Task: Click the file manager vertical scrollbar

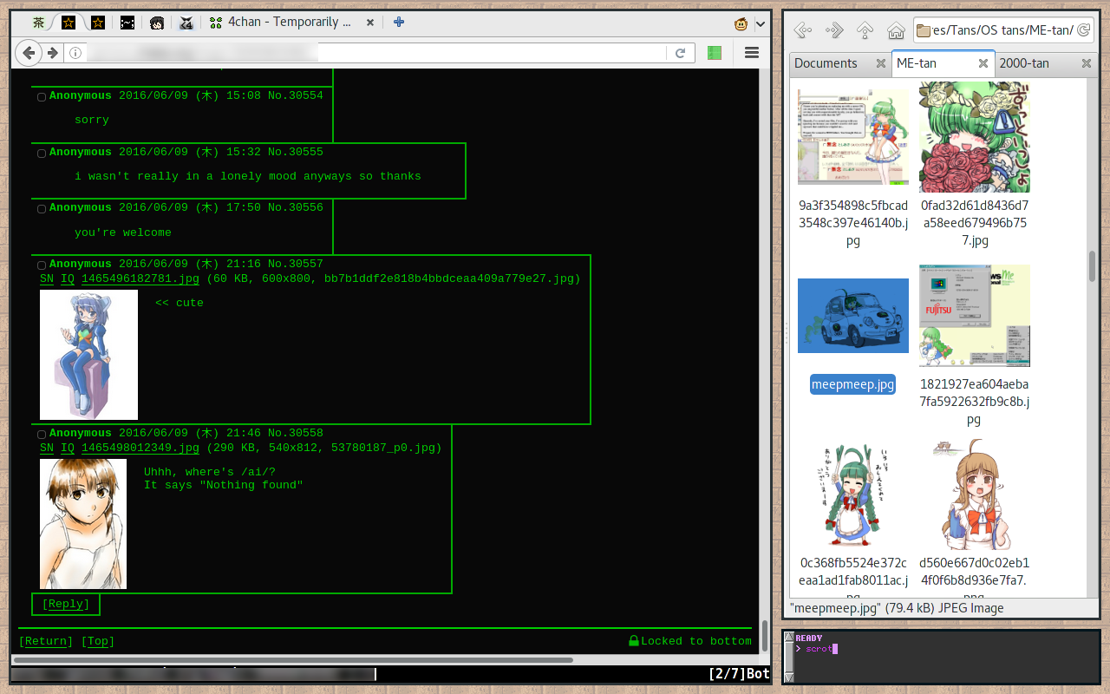Action: coord(1092,265)
